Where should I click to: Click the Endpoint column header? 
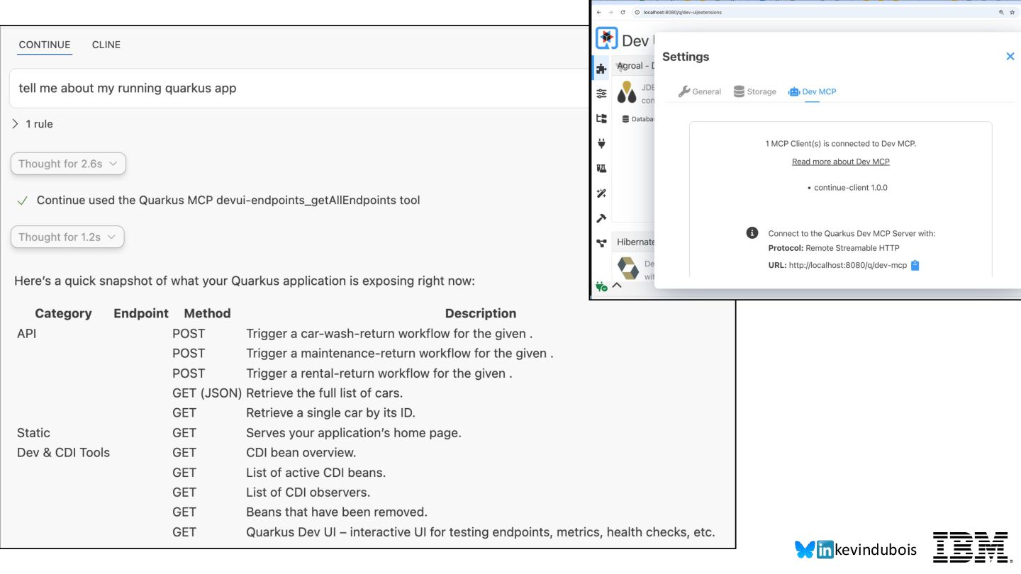coord(141,313)
